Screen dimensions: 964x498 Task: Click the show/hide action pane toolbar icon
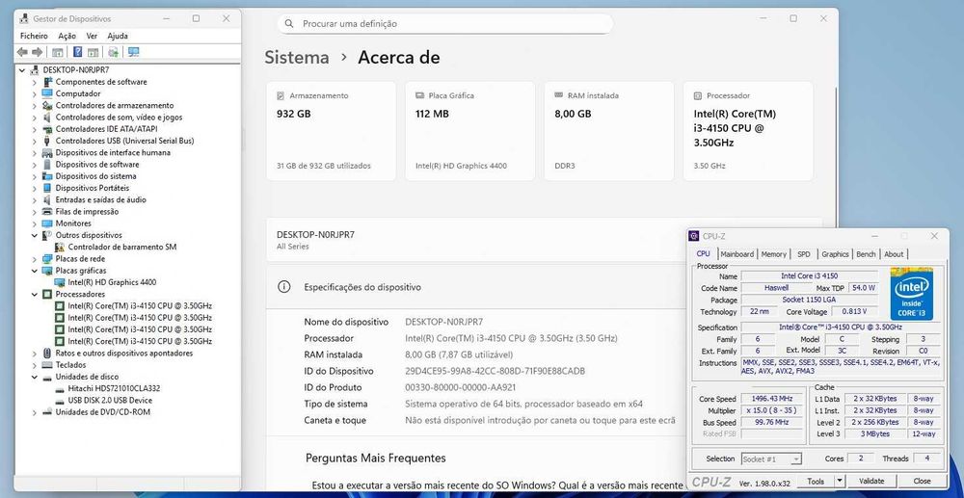93,52
